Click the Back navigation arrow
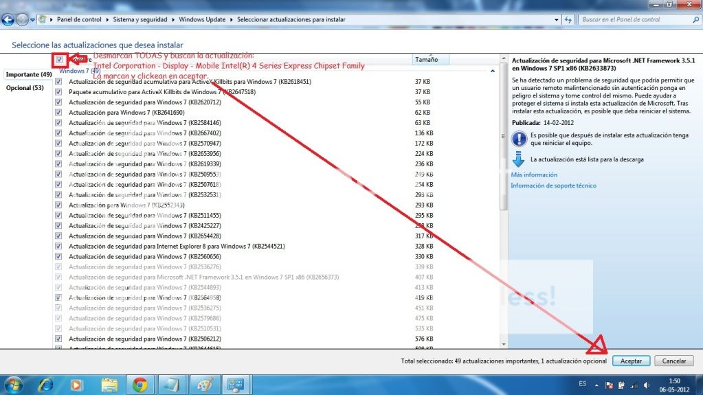 click(x=8, y=20)
